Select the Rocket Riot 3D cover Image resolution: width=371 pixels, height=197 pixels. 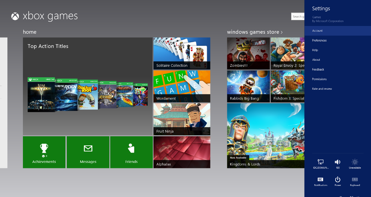click(88, 95)
